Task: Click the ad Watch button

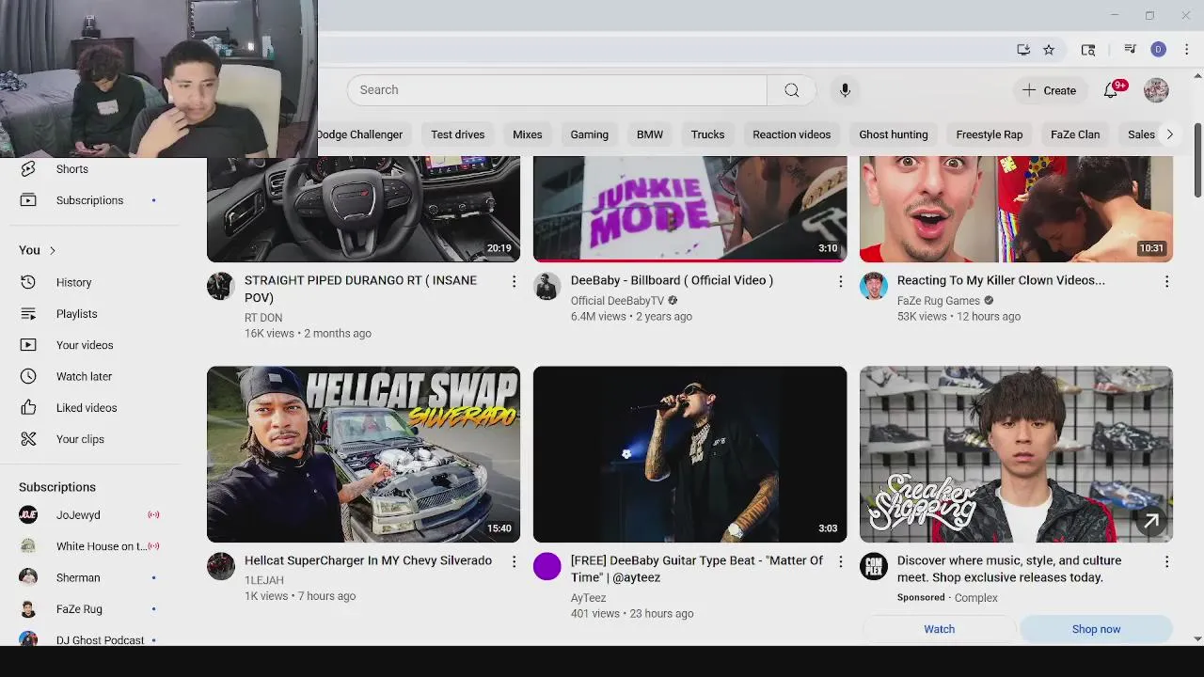Action: [939, 629]
